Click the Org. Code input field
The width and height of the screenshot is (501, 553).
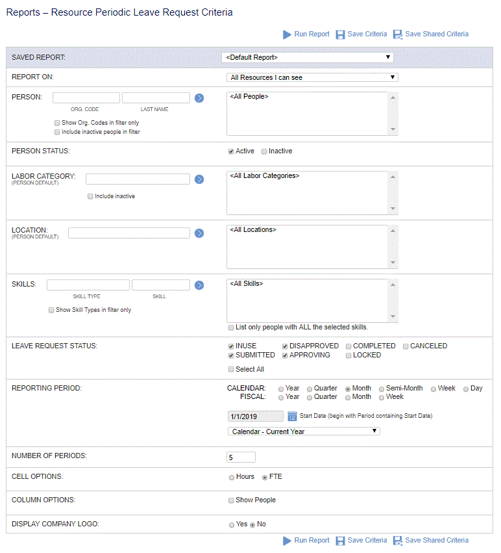[86, 97]
